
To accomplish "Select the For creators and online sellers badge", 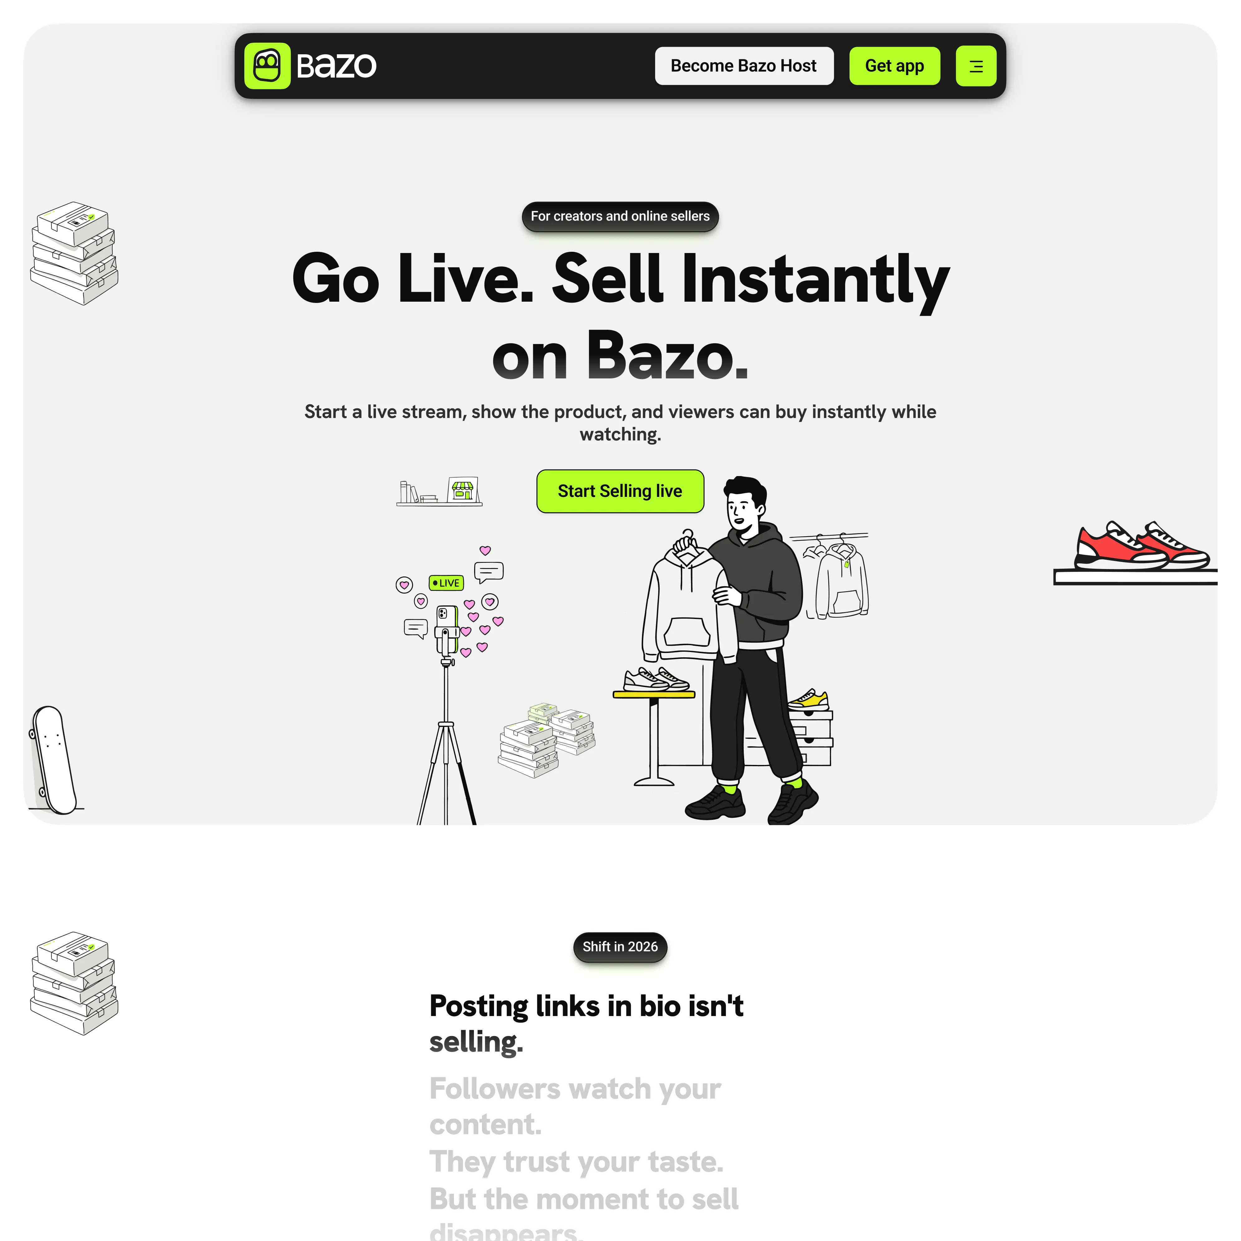I will [x=620, y=217].
